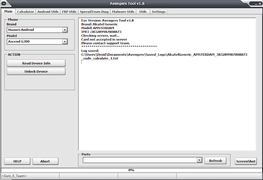Switch to the FRP Utils tab
Screen dimensions: 263x180
click(69, 12)
